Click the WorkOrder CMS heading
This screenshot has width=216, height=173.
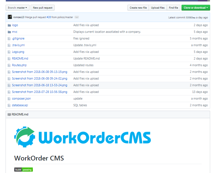pos(39,158)
